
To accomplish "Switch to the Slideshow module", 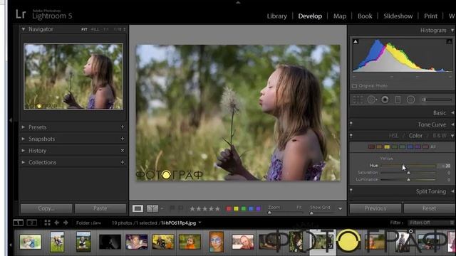I will click(398, 16).
